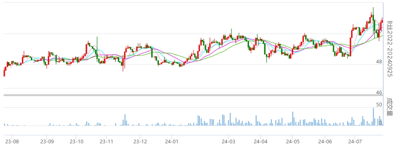Click the 23-10 date axis label

coord(77,141)
